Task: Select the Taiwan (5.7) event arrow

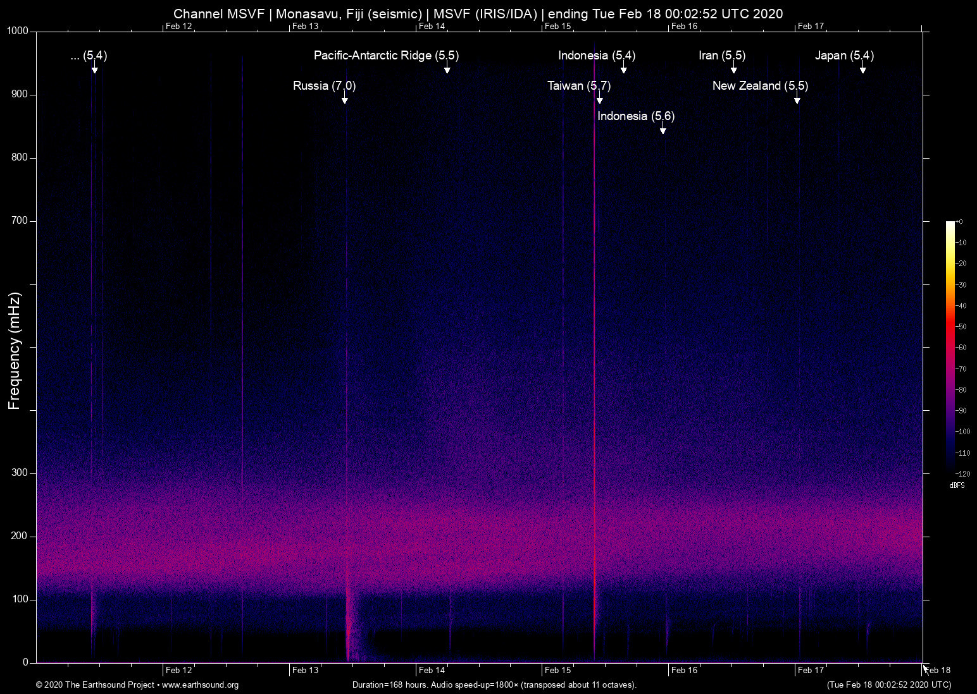Action: (600, 100)
